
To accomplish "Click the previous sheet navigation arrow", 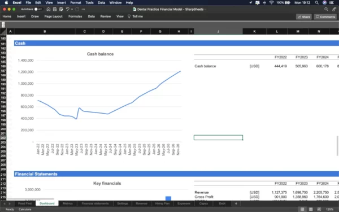I will (x=4, y=204).
